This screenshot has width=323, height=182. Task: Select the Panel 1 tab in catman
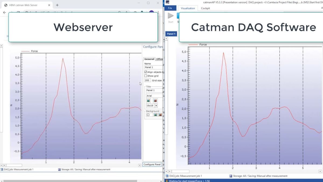coord(171,34)
